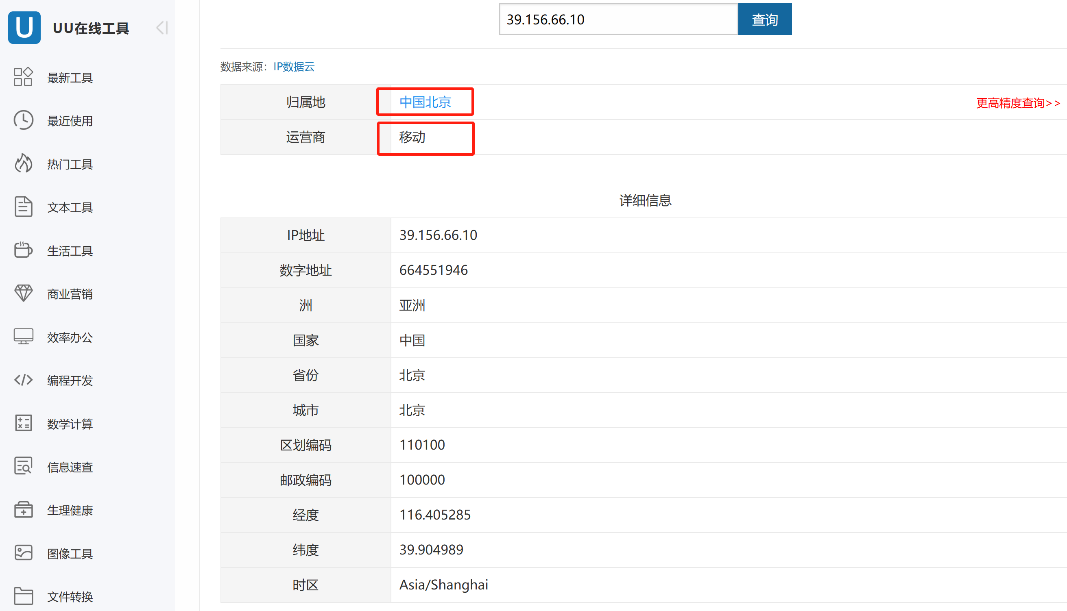Click the 编程开发 code icon
1067x611 pixels.
(x=23, y=380)
